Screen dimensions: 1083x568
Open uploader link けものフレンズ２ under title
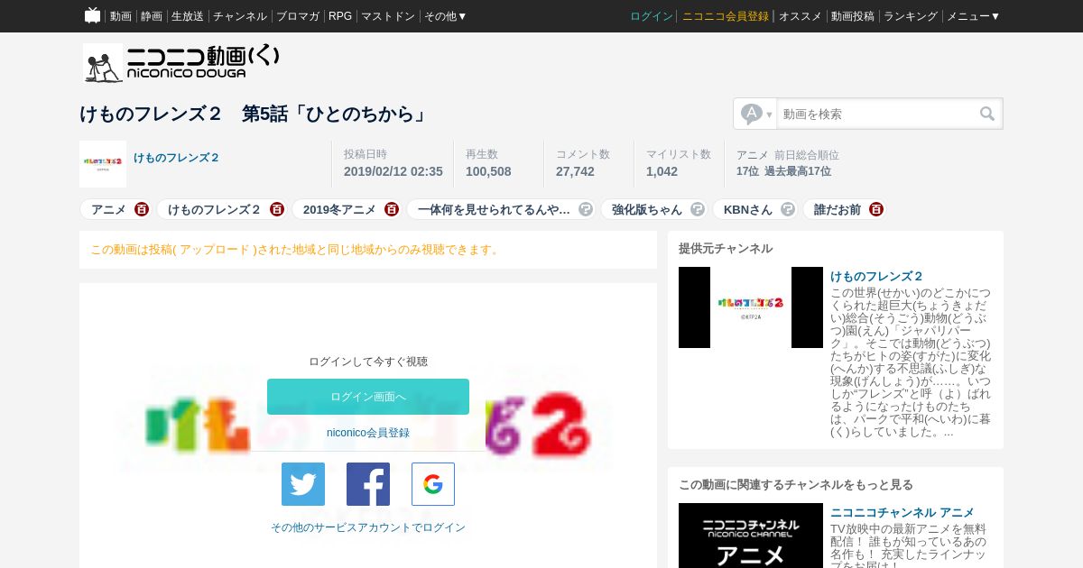(177, 158)
